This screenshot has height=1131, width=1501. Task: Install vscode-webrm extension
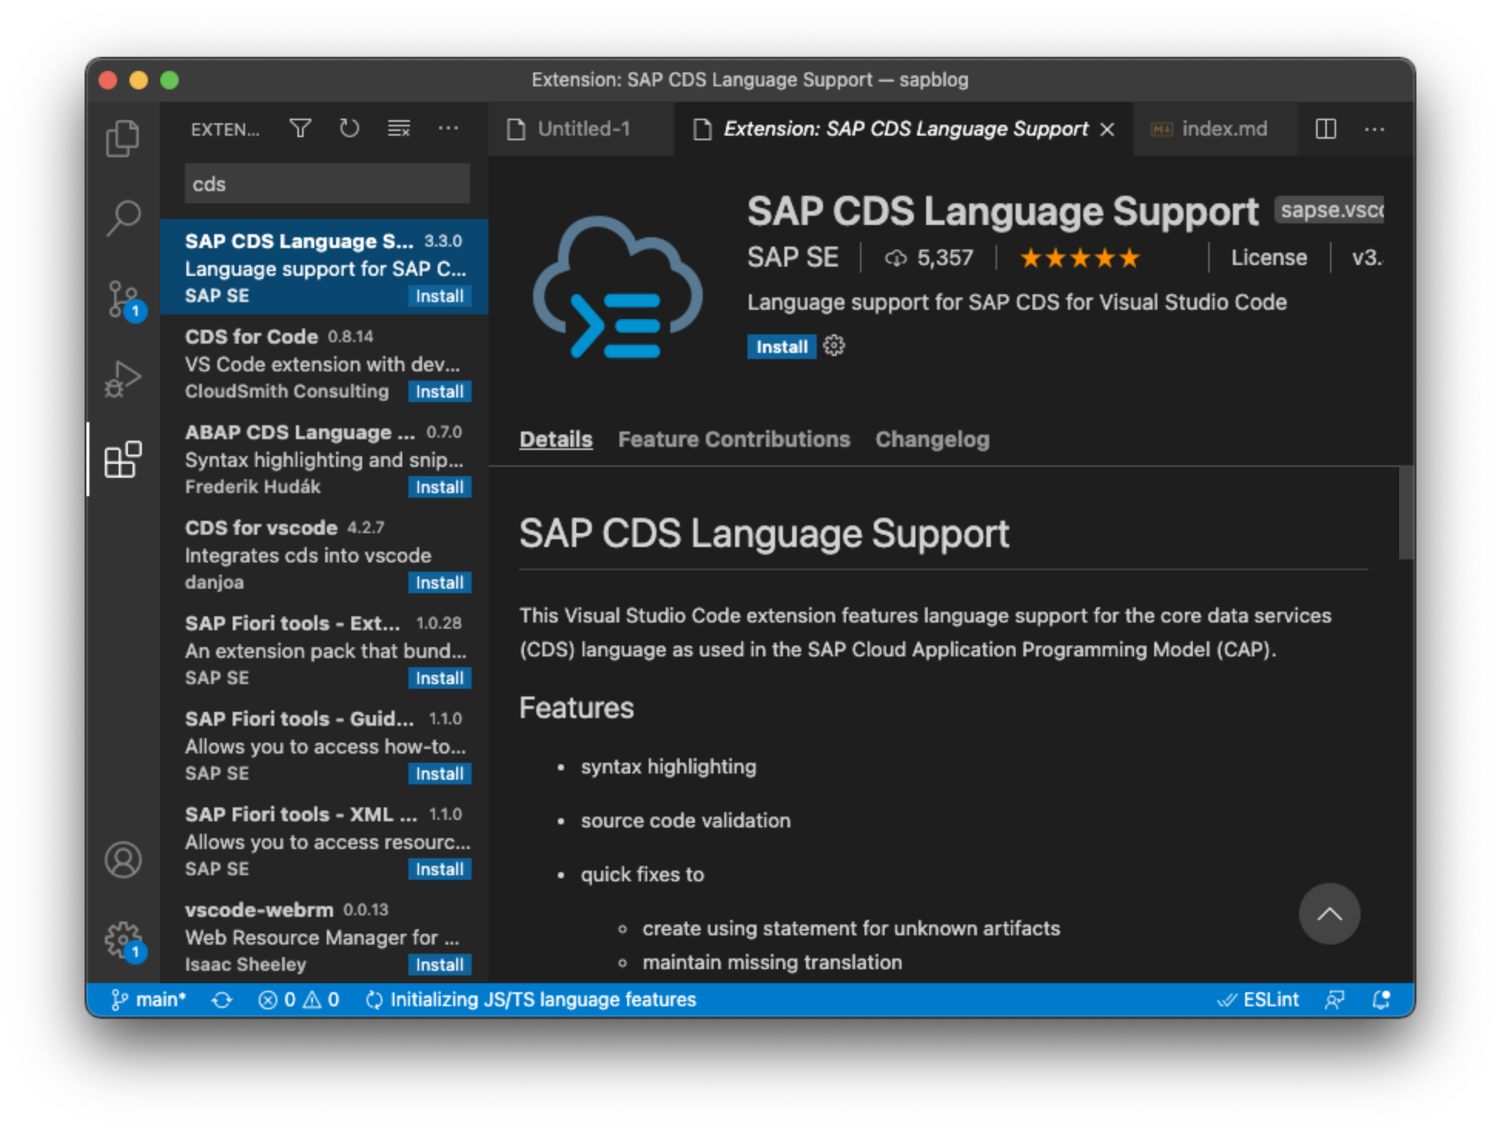439,965
